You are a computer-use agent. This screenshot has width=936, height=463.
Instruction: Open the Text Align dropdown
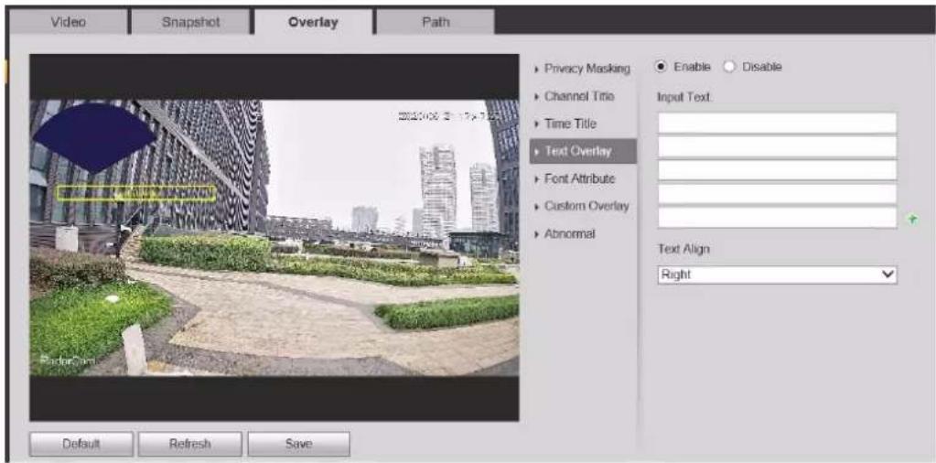pyautogui.click(x=777, y=275)
